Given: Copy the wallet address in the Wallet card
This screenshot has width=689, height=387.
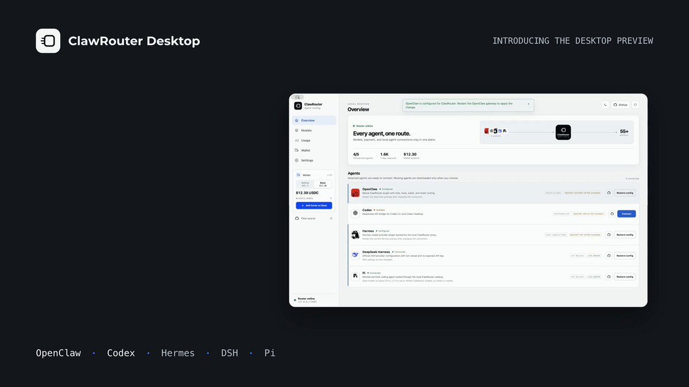Looking at the screenshot, I should pyautogui.click(x=331, y=198).
